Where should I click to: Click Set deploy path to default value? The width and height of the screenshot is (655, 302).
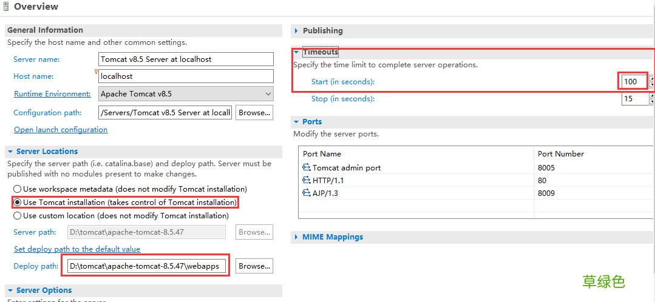pyautogui.click(x=77, y=249)
